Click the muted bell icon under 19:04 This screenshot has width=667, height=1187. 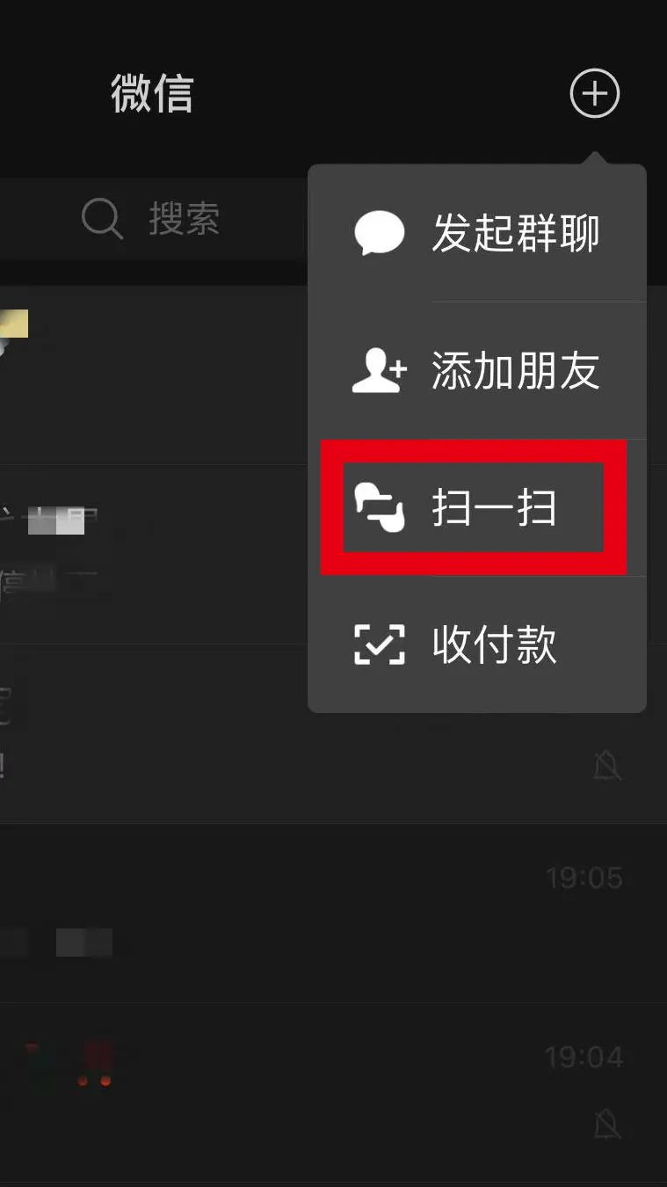click(x=606, y=1124)
